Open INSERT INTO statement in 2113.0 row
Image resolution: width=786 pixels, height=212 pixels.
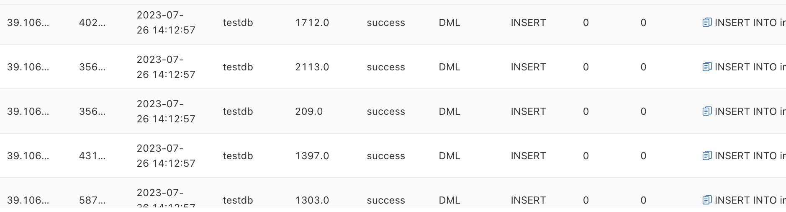(750, 67)
